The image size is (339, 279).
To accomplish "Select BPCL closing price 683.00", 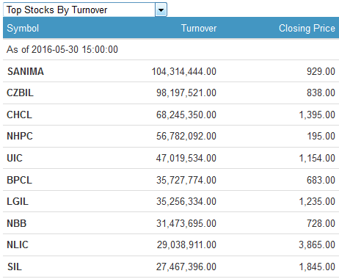I will [321, 180].
